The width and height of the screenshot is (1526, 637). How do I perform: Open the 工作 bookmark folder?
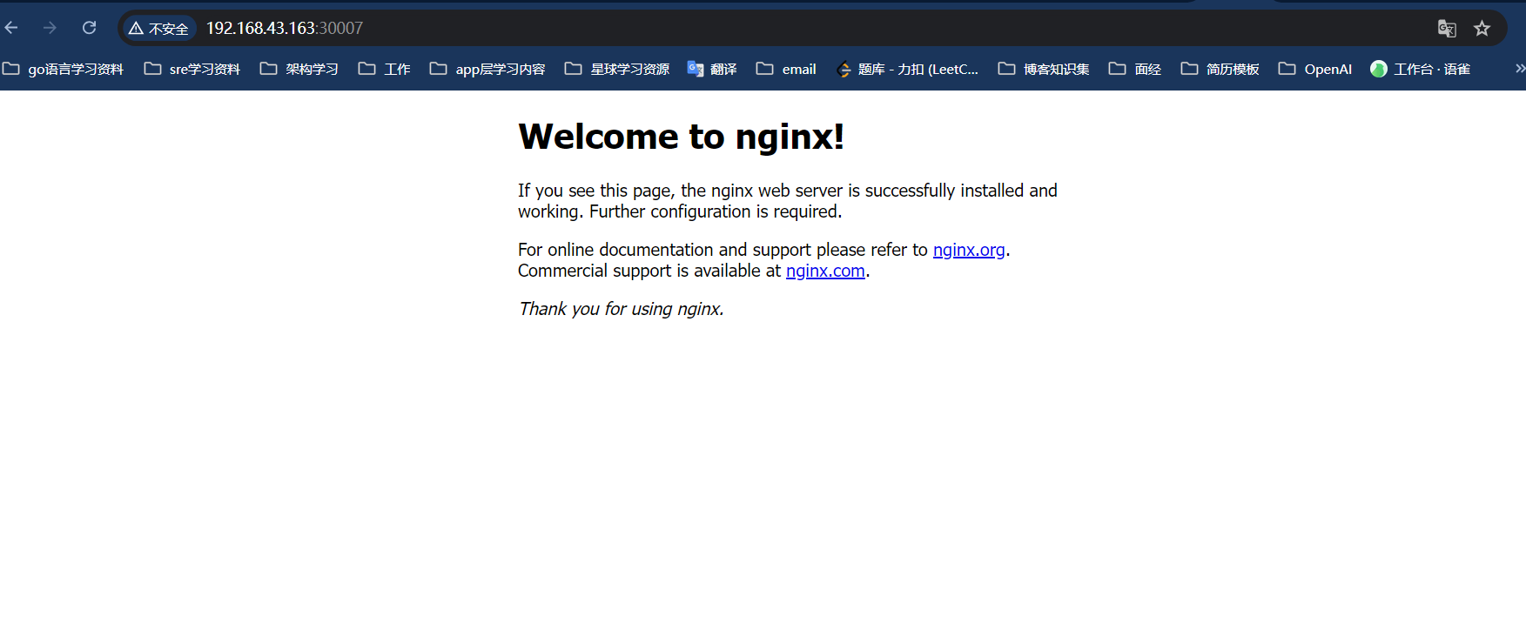385,69
